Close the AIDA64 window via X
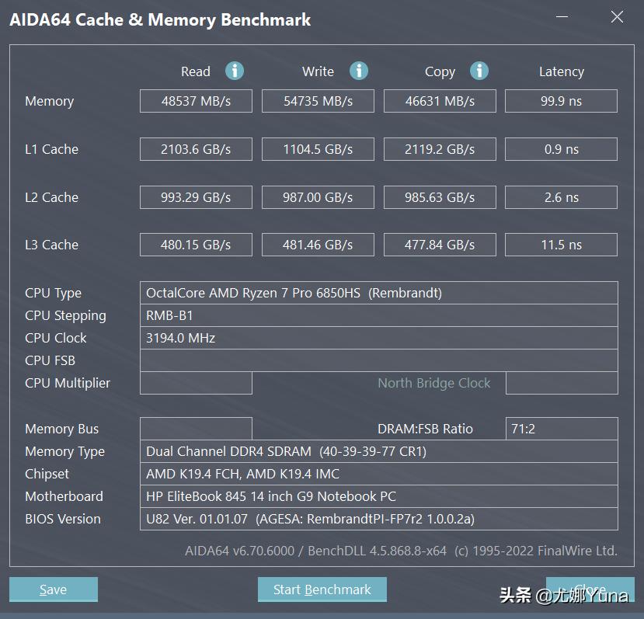The image size is (644, 619). pyautogui.click(x=617, y=17)
